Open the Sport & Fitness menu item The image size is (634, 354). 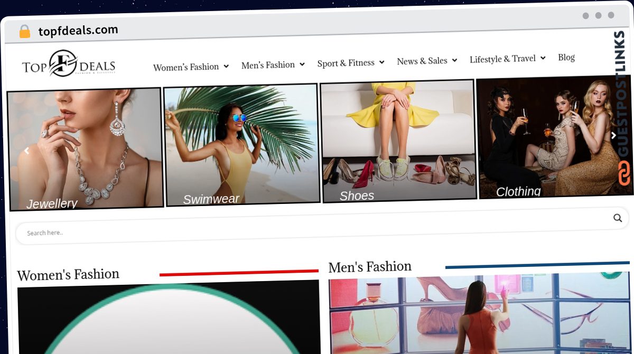346,63
